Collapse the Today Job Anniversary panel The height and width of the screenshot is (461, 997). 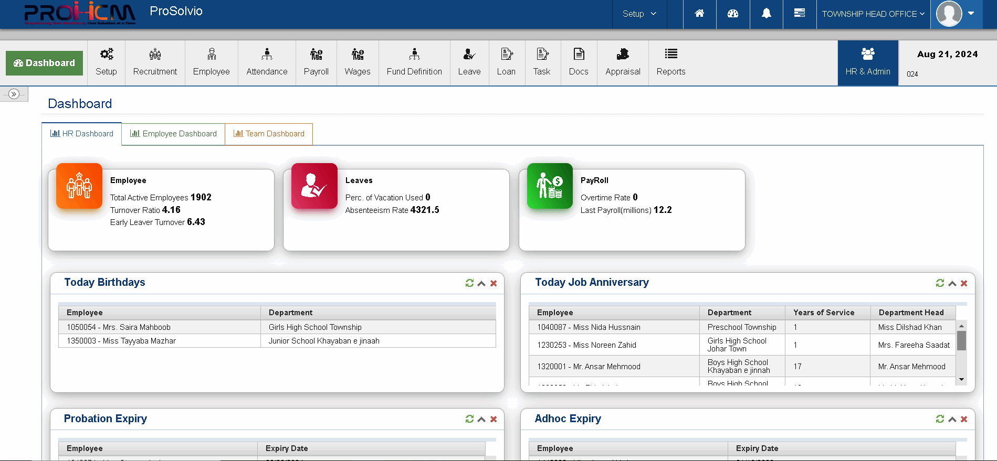pos(952,283)
